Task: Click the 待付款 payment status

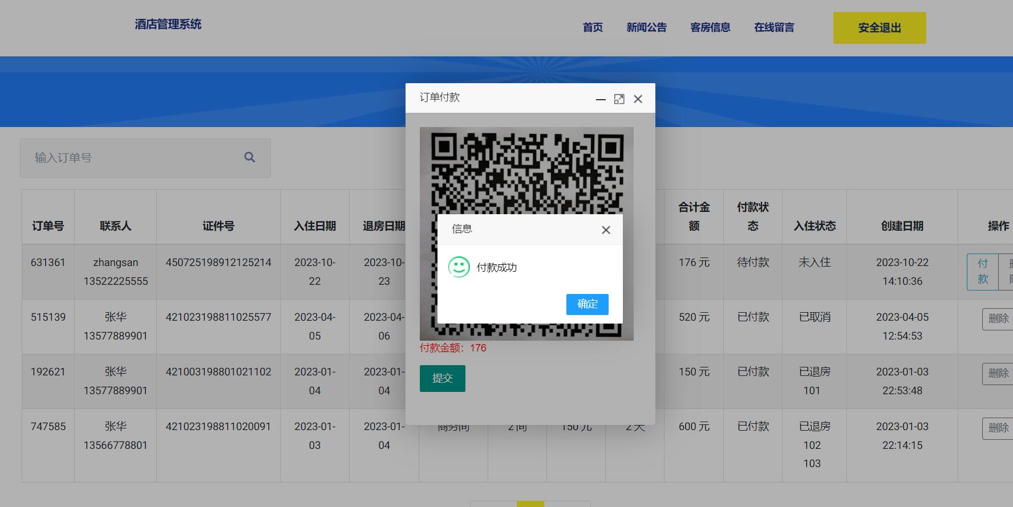Action: (x=753, y=263)
